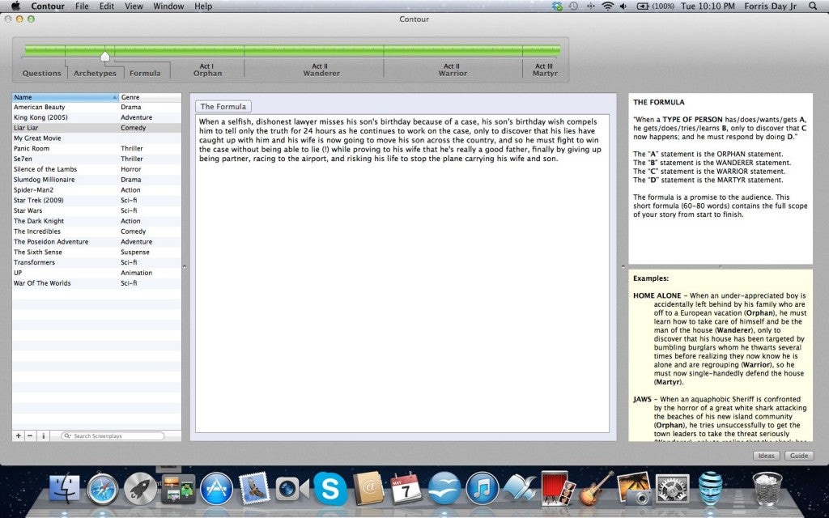Viewport: 829px width, 518px height.
Task: Sort screenplays by the Genre column header
Action: pos(150,97)
